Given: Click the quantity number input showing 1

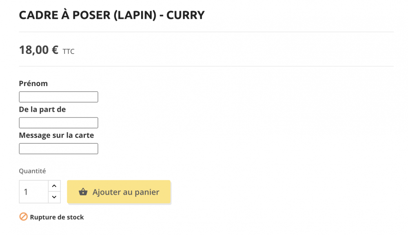Looking at the screenshot, I should (x=33, y=192).
